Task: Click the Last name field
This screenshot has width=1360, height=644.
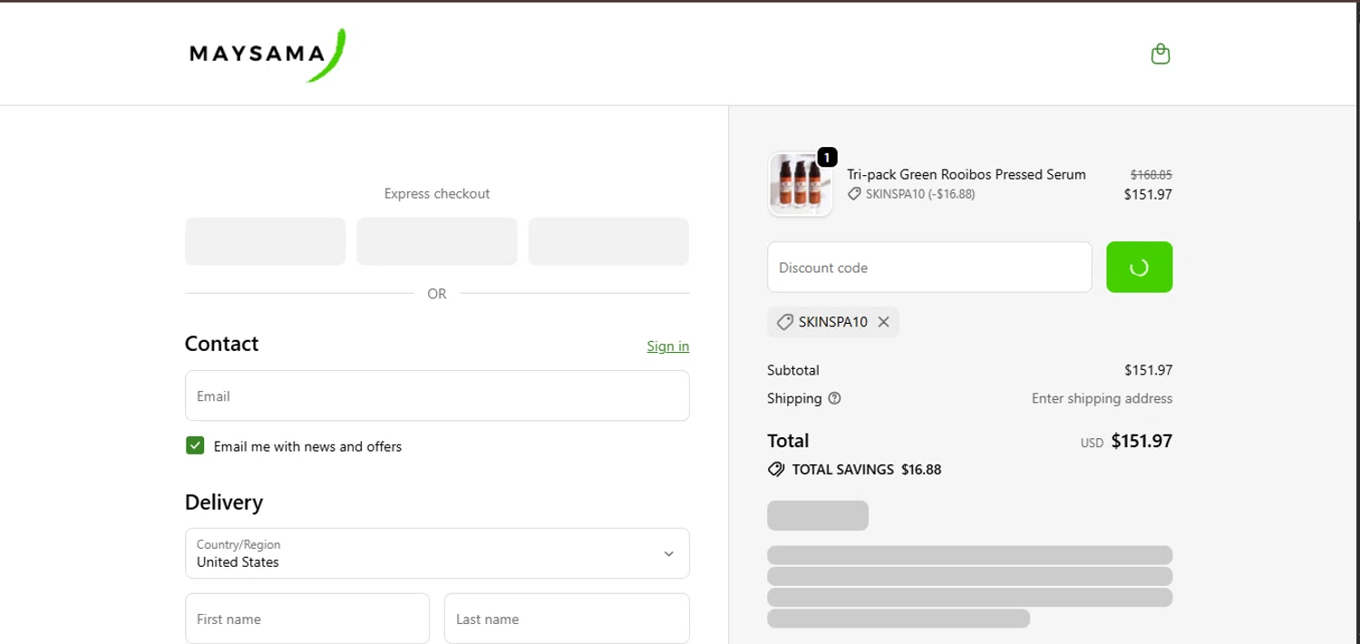Action: click(x=567, y=619)
